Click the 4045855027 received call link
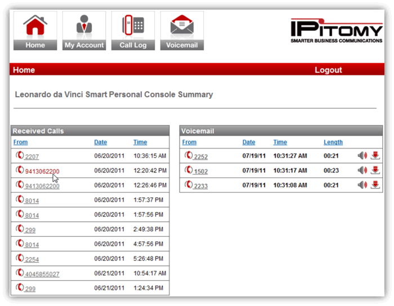This screenshot has height=306, width=394. pos(42,274)
